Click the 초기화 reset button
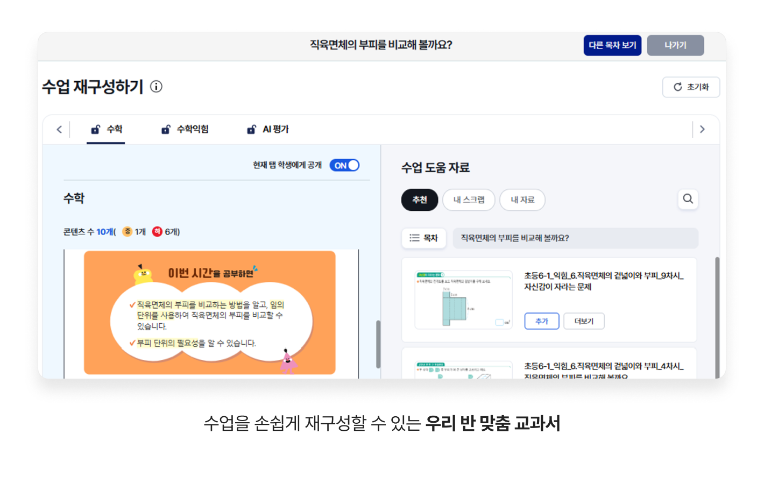This screenshot has width=764, height=491. pos(691,87)
